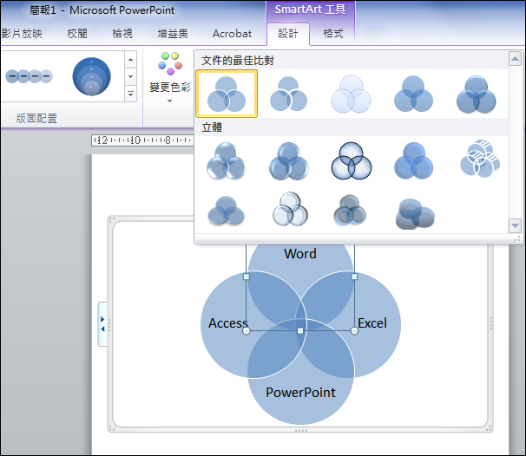Apply the dark sunset-scene style in 立體's second row
The image size is (526, 456).
pos(351,211)
